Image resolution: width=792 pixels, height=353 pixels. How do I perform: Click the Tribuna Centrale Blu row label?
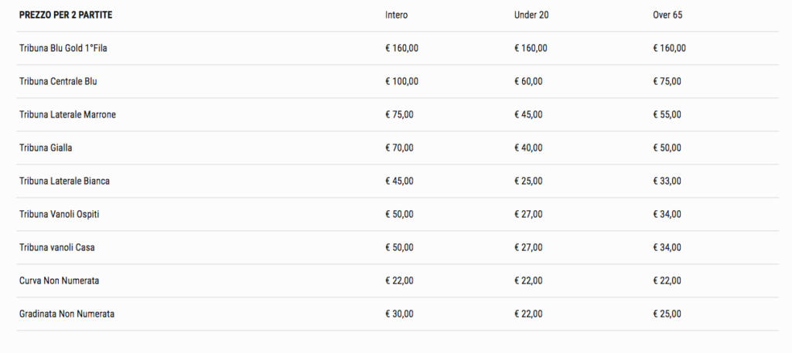(x=58, y=82)
